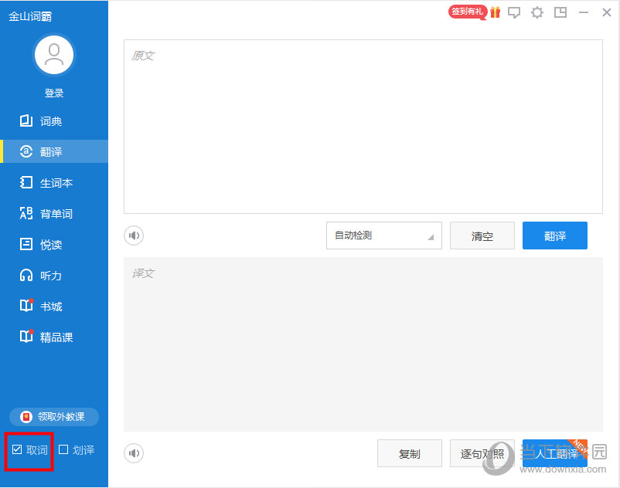Click the user avatar icon
The height and width of the screenshot is (488, 620).
click(x=54, y=55)
